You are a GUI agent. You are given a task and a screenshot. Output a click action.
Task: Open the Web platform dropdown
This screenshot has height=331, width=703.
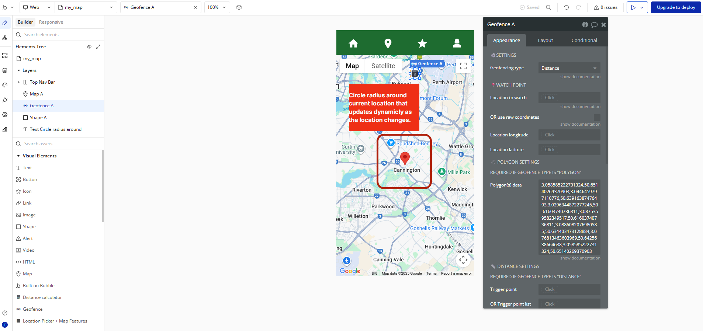click(x=37, y=7)
